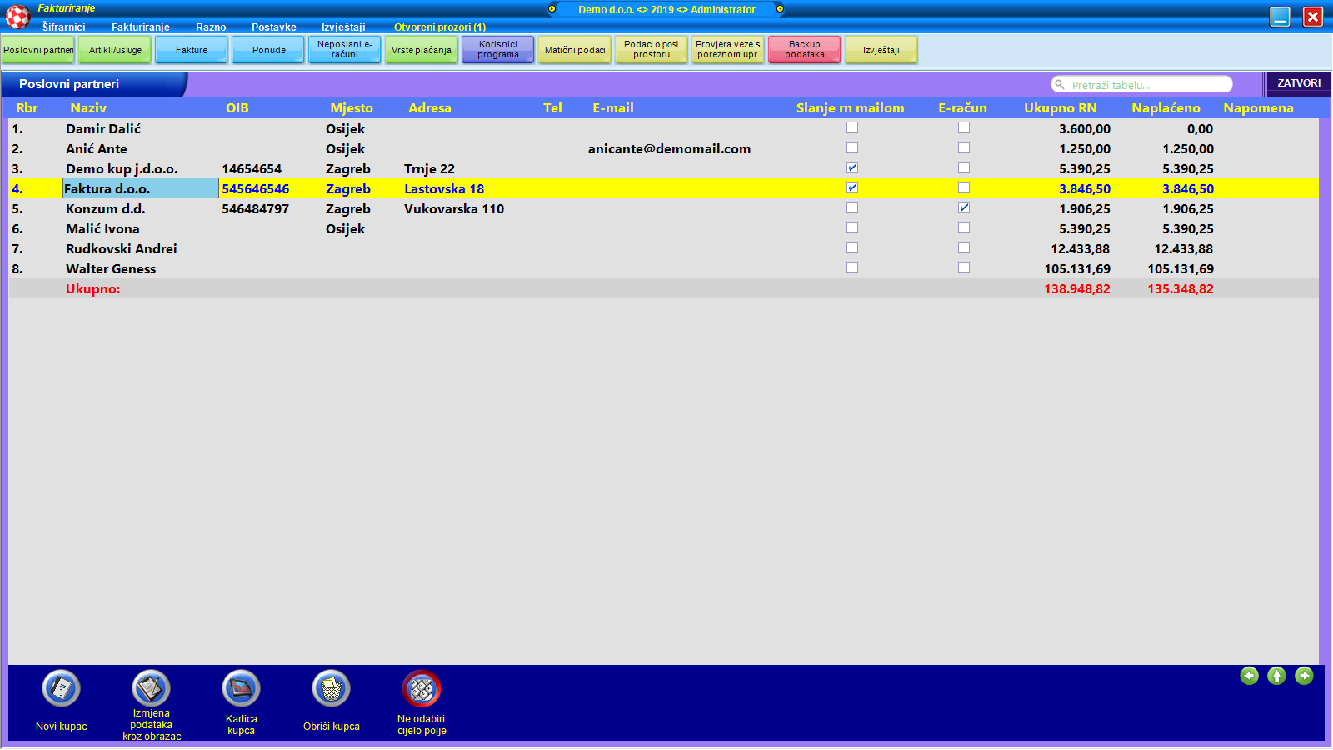Open the Šifrarnici menu

pos(63,27)
